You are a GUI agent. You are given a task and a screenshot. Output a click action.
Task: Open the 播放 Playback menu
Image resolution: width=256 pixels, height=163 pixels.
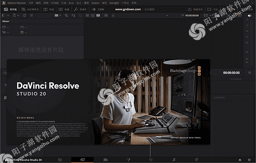(86, 3)
